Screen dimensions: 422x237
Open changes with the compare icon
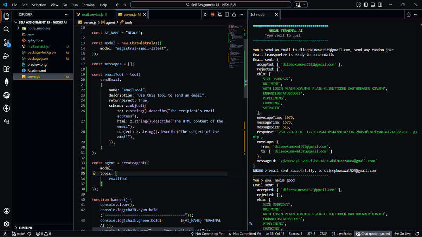pyautogui.click(x=220, y=14)
